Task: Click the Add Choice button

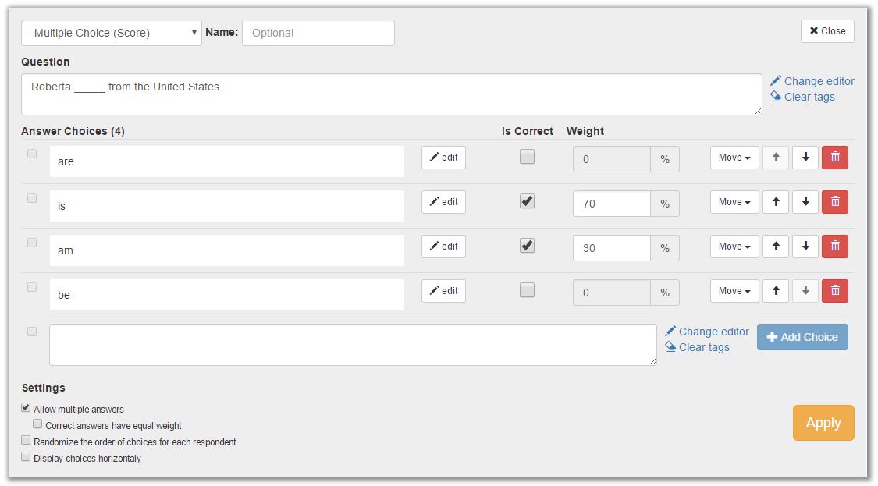Action: pos(802,337)
